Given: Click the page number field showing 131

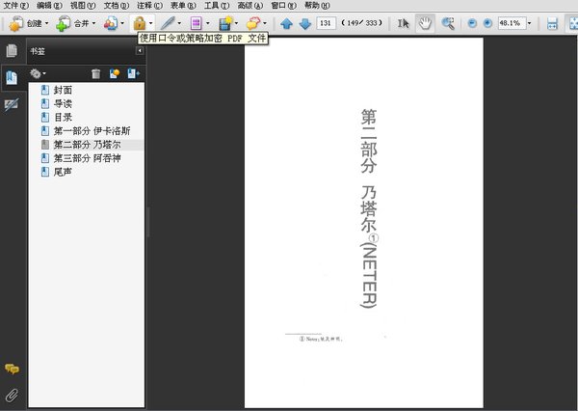Looking at the screenshot, I should tap(326, 23).
